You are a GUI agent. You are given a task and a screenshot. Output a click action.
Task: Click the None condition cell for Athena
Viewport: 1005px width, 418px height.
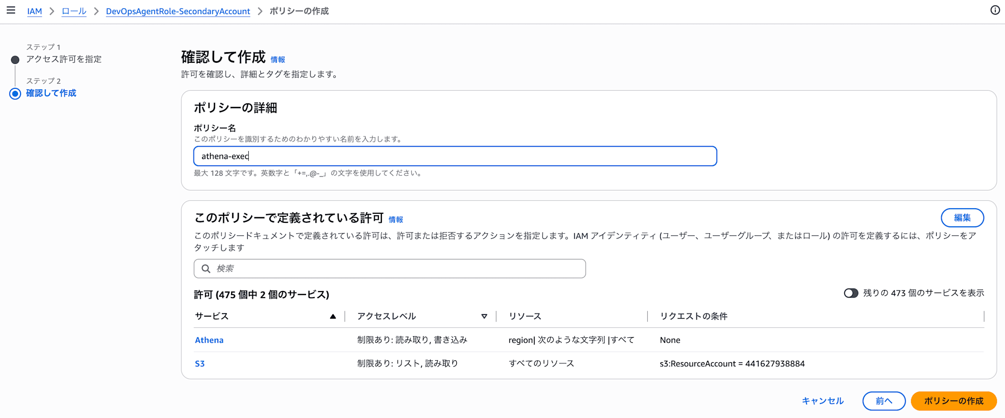click(x=670, y=340)
